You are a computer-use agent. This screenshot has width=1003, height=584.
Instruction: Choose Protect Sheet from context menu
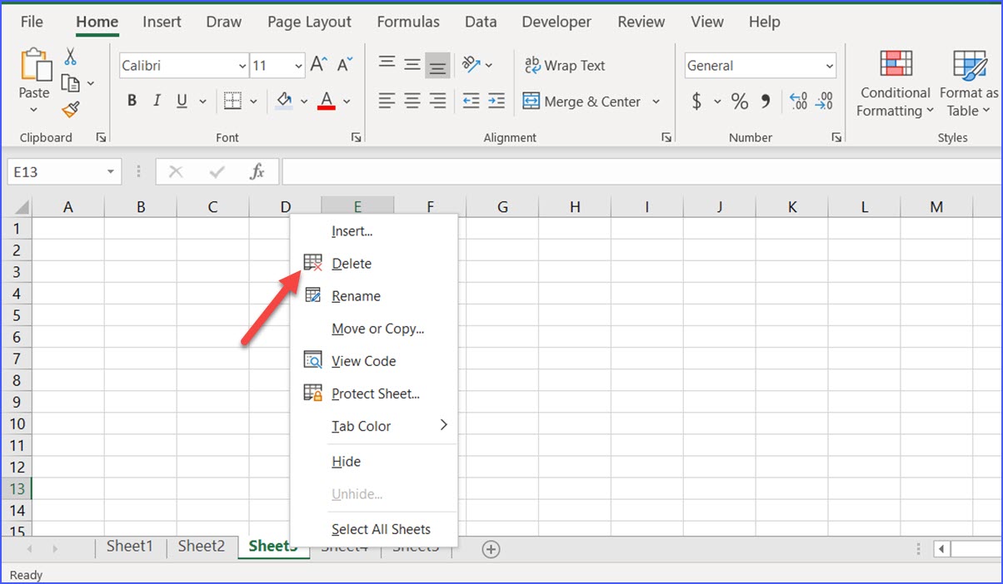tap(374, 393)
